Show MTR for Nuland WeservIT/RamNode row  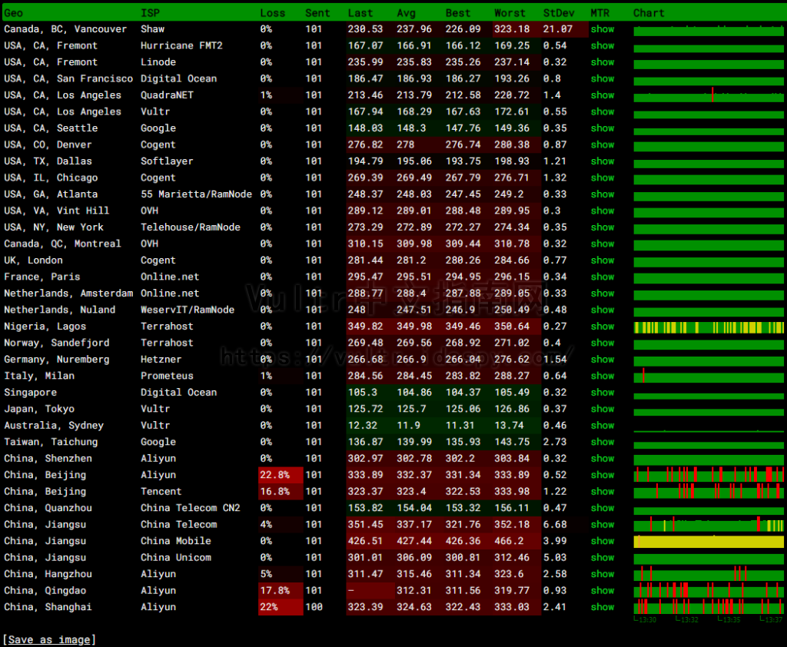click(x=603, y=310)
